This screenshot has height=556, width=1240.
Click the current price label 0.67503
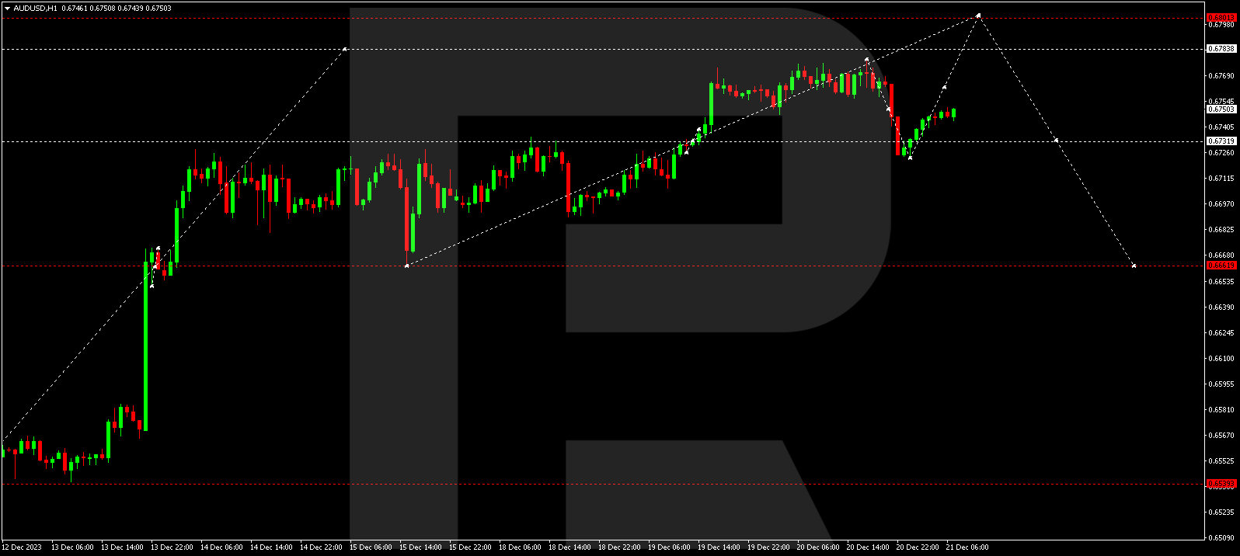pyautogui.click(x=1221, y=109)
